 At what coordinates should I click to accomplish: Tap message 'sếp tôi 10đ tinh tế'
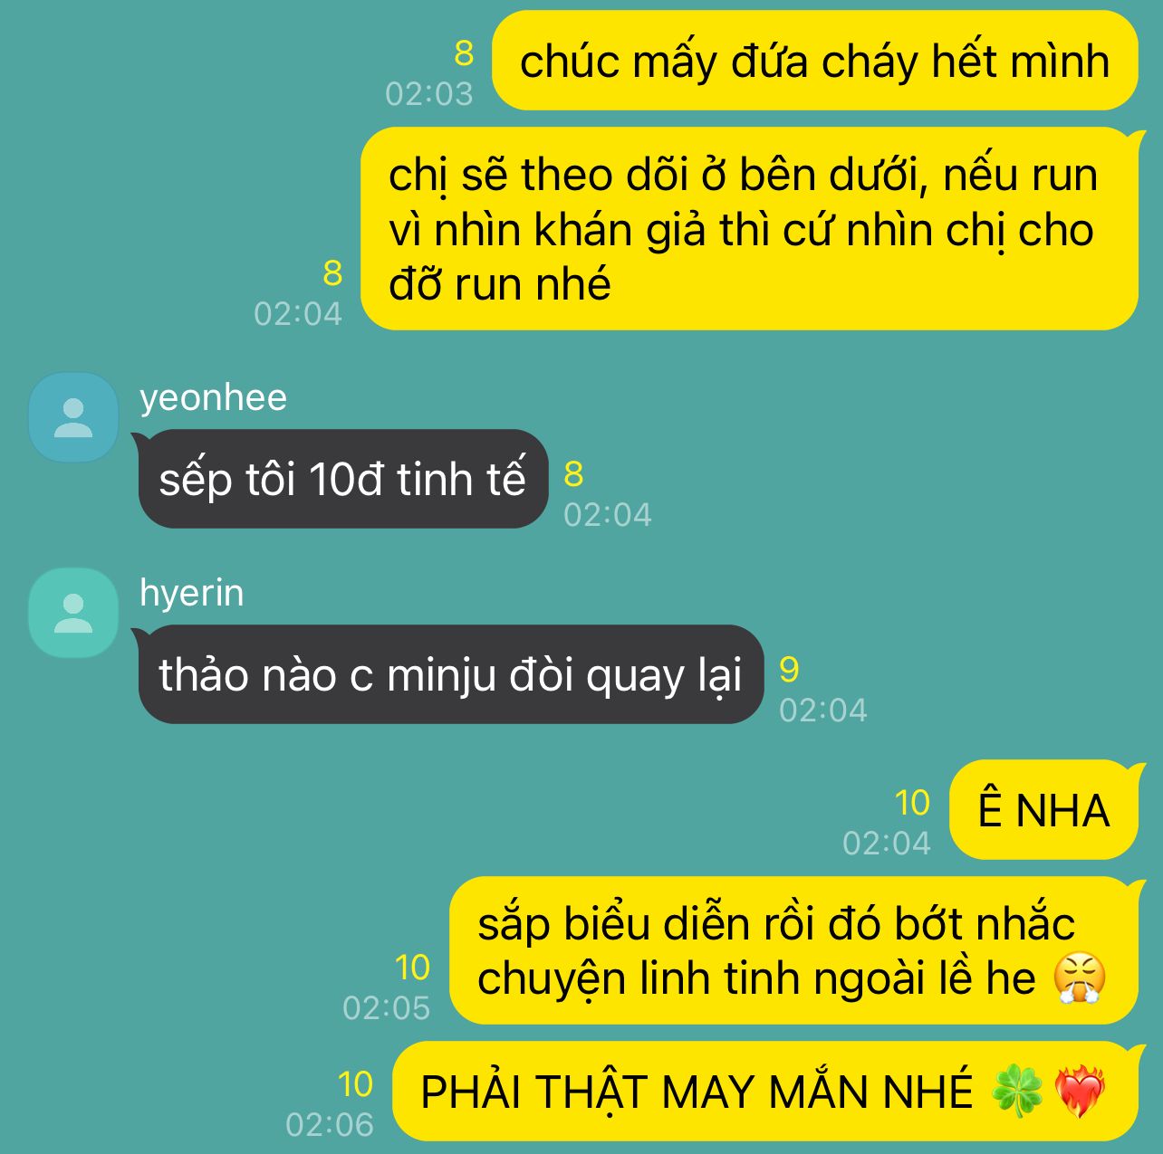[343, 479]
